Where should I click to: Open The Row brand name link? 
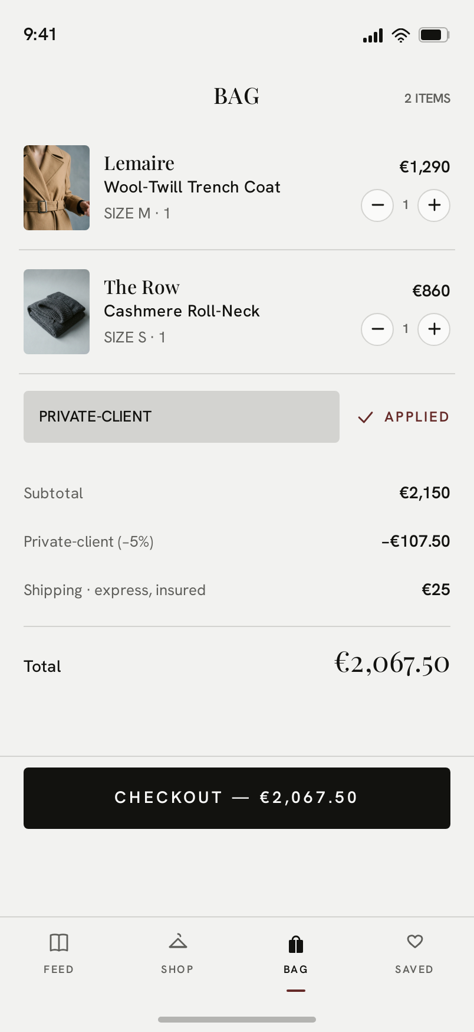(x=141, y=287)
